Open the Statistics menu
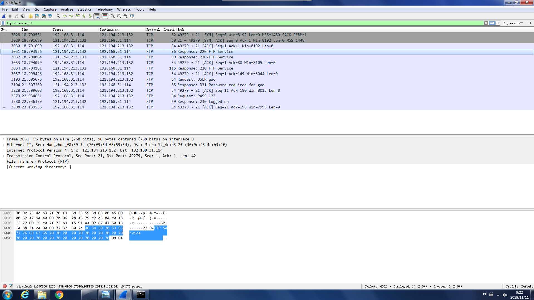This screenshot has width=534, height=300. (84, 9)
